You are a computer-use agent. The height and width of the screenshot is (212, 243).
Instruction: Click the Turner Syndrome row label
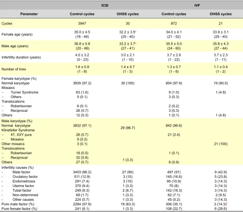click(x=24, y=93)
